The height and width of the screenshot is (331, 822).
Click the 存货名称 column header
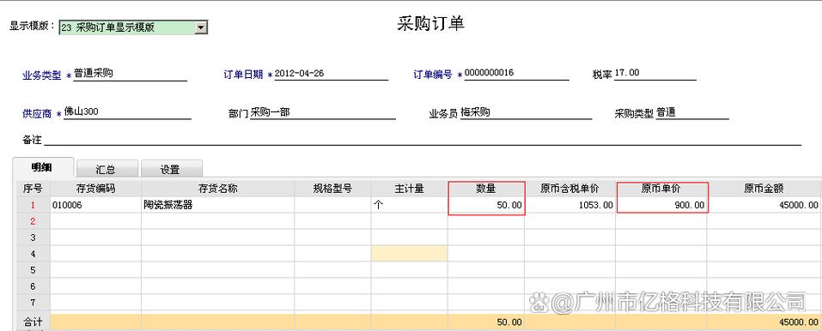click(217, 189)
